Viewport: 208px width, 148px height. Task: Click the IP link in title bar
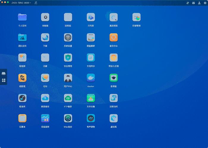(36, 3)
